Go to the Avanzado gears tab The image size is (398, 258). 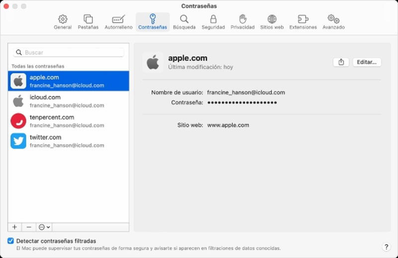333,22
